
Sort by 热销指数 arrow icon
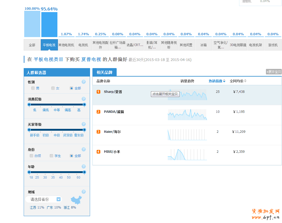[x=224, y=81]
